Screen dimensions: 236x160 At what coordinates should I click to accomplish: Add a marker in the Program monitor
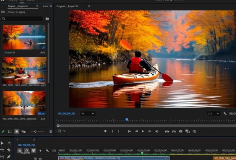[106, 131]
